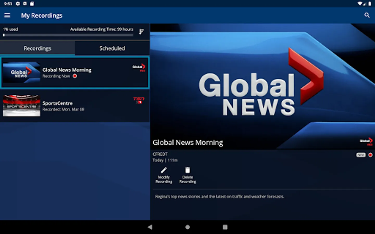Viewport: 375px width, 234px height.
Task: Click the red Recording Now indicator dot
Action: pyautogui.click(x=75, y=76)
